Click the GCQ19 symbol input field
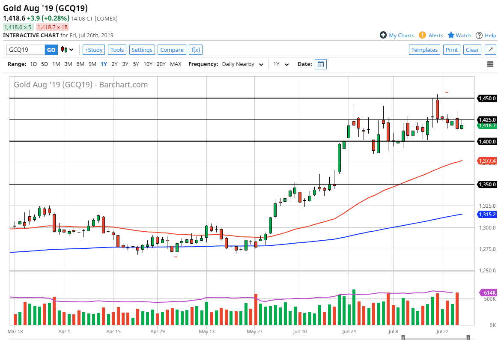This screenshot has width=498, height=340. (24, 50)
